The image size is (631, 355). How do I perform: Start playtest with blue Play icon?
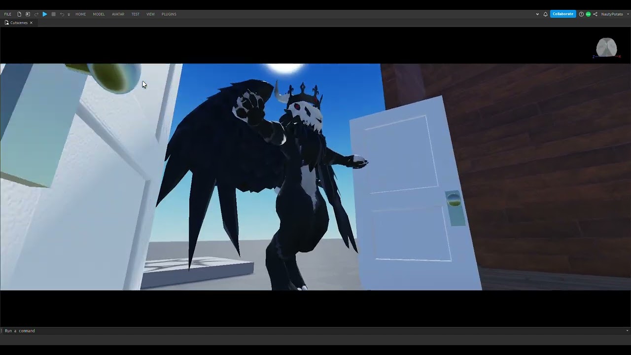(45, 14)
